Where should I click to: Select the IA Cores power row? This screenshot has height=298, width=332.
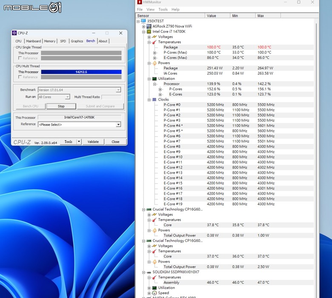[x=238, y=73]
